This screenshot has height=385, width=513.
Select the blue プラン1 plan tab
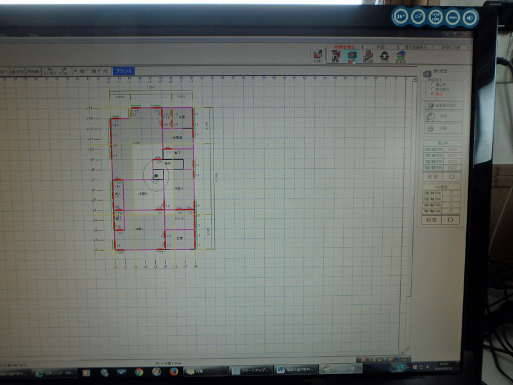[x=123, y=71]
